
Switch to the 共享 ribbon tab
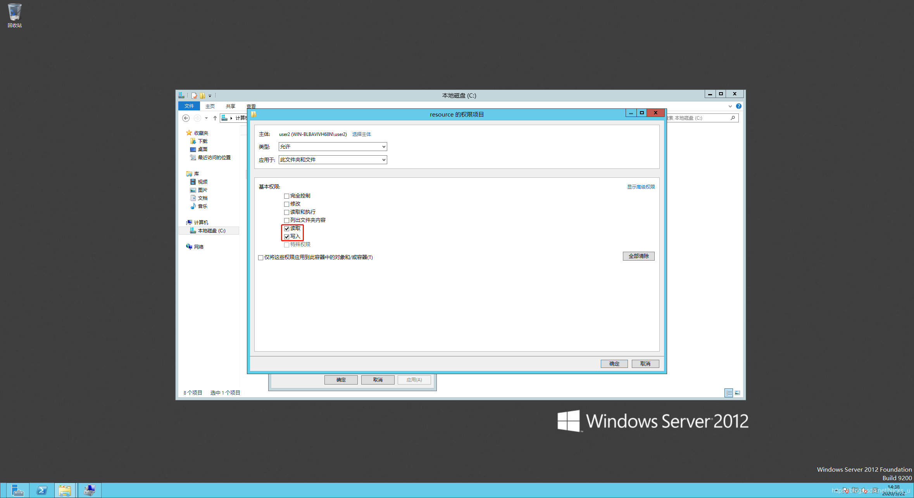click(x=230, y=106)
